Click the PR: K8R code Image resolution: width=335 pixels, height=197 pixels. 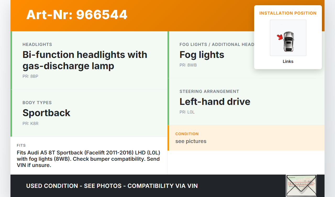click(30, 123)
